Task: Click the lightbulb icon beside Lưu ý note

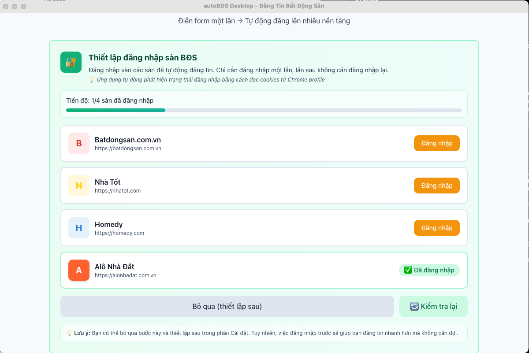Action: pos(69,333)
